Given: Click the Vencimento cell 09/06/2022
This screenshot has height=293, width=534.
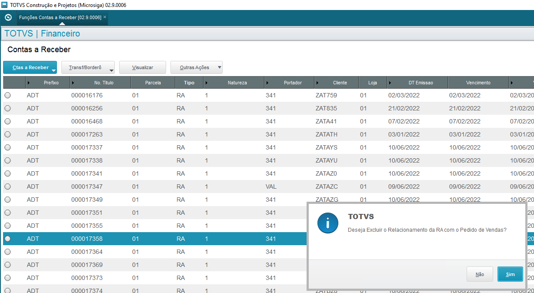Looking at the screenshot, I should [465, 186].
